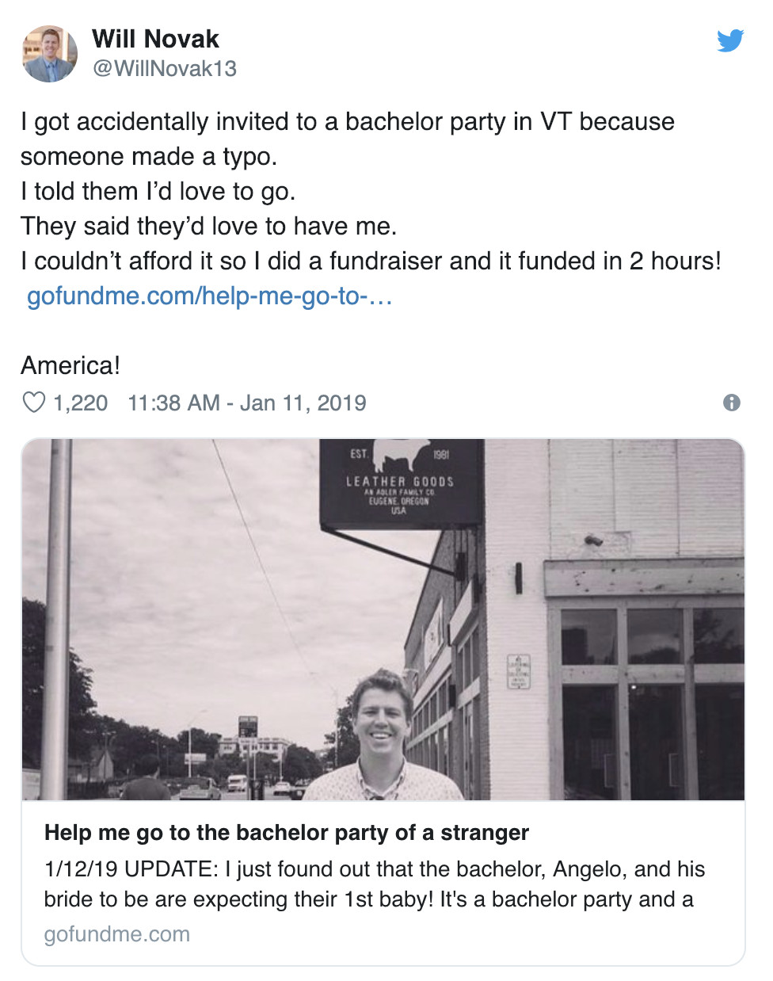This screenshot has width=773, height=981.
Task: Open the tweet info icon
Action: tap(732, 403)
